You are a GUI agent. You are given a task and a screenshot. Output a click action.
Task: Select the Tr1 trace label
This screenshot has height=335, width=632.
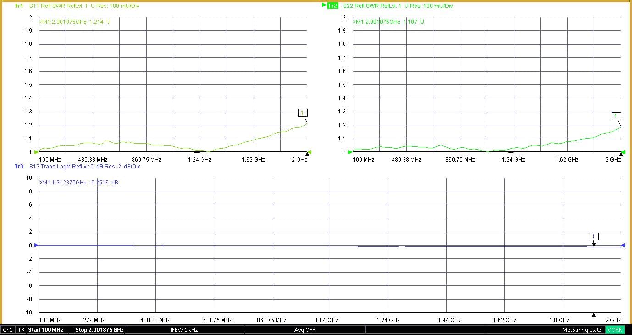[x=19, y=6]
